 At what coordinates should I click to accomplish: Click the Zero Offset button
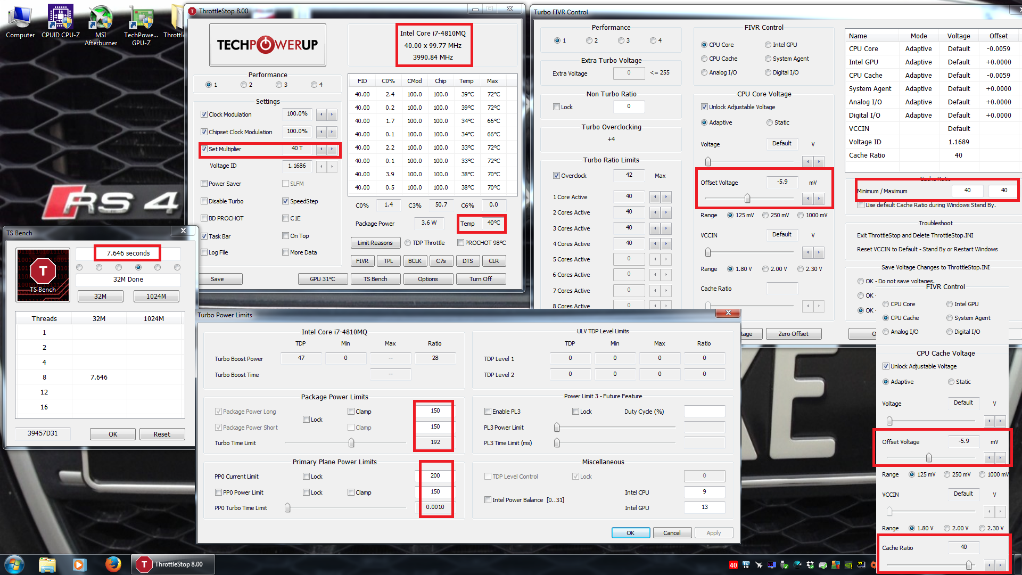click(x=793, y=334)
